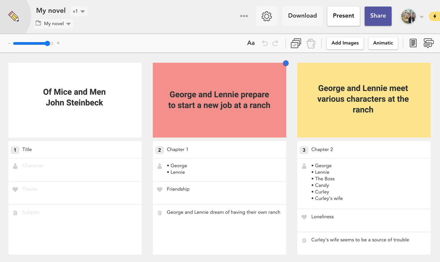Expand the v1 version dropdown
Viewport: 440px width, 262px height.
click(x=79, y=11)
